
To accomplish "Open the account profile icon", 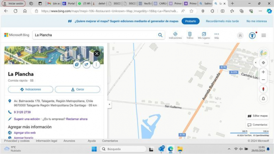I will pos(240,35).
